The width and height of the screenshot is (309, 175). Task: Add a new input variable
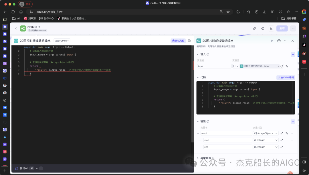coord(293,54)
